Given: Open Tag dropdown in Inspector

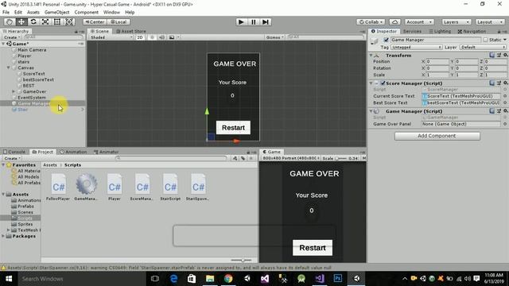Looking at the screenshot, I should (x=416, y=47).
